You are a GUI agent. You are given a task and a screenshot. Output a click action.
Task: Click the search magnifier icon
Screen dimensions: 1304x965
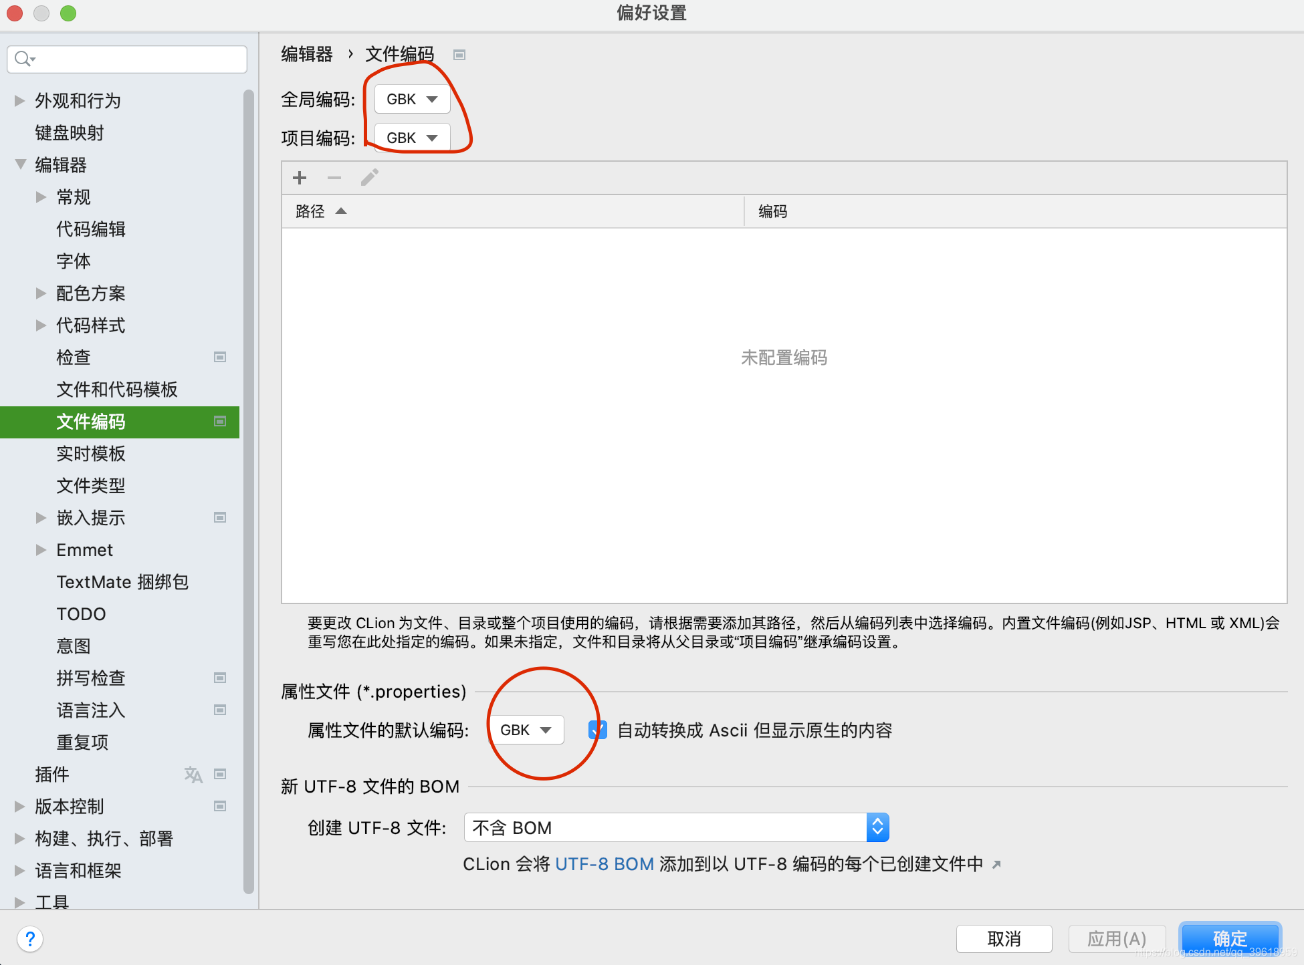[23, 59]
